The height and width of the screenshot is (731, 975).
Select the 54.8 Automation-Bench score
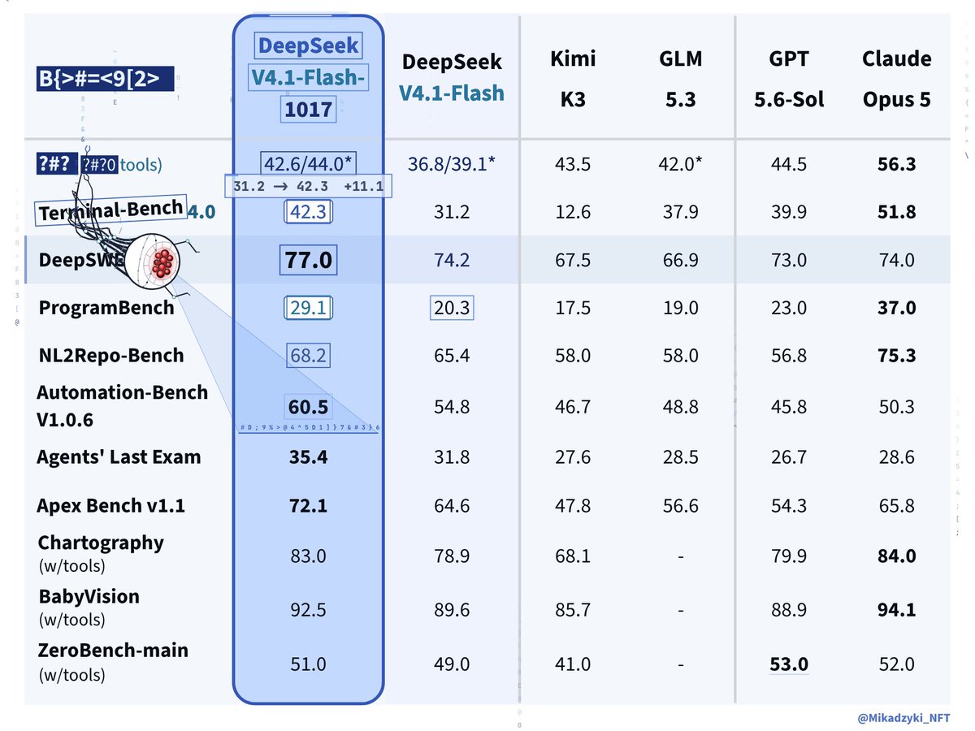[x=451, y=406]
